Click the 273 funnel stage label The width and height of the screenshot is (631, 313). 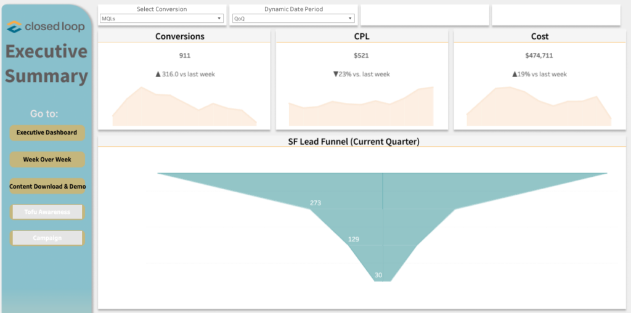click(315, 203)
